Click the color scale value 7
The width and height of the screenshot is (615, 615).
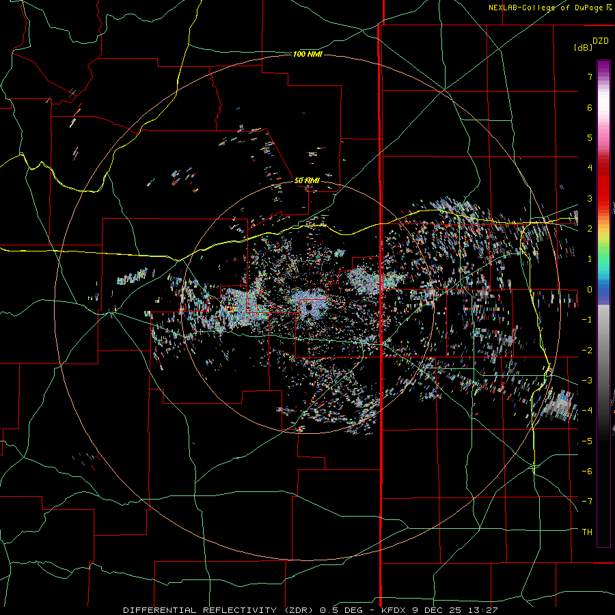pos(590,77)
